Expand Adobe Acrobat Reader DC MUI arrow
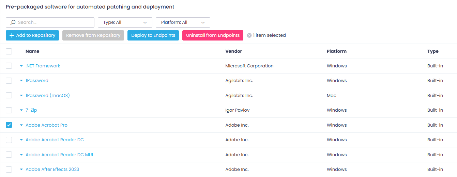This screenshot has height=177, width=457. coord(21,155)
